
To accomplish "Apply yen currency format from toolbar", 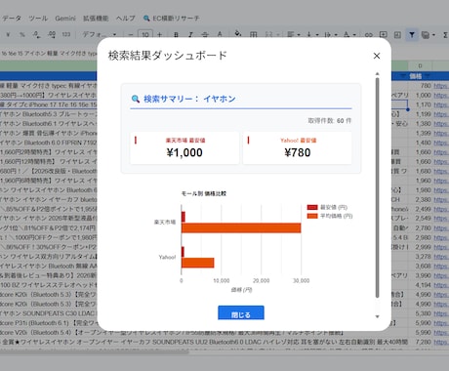I will pyautogui.click(x=8, y=34).
